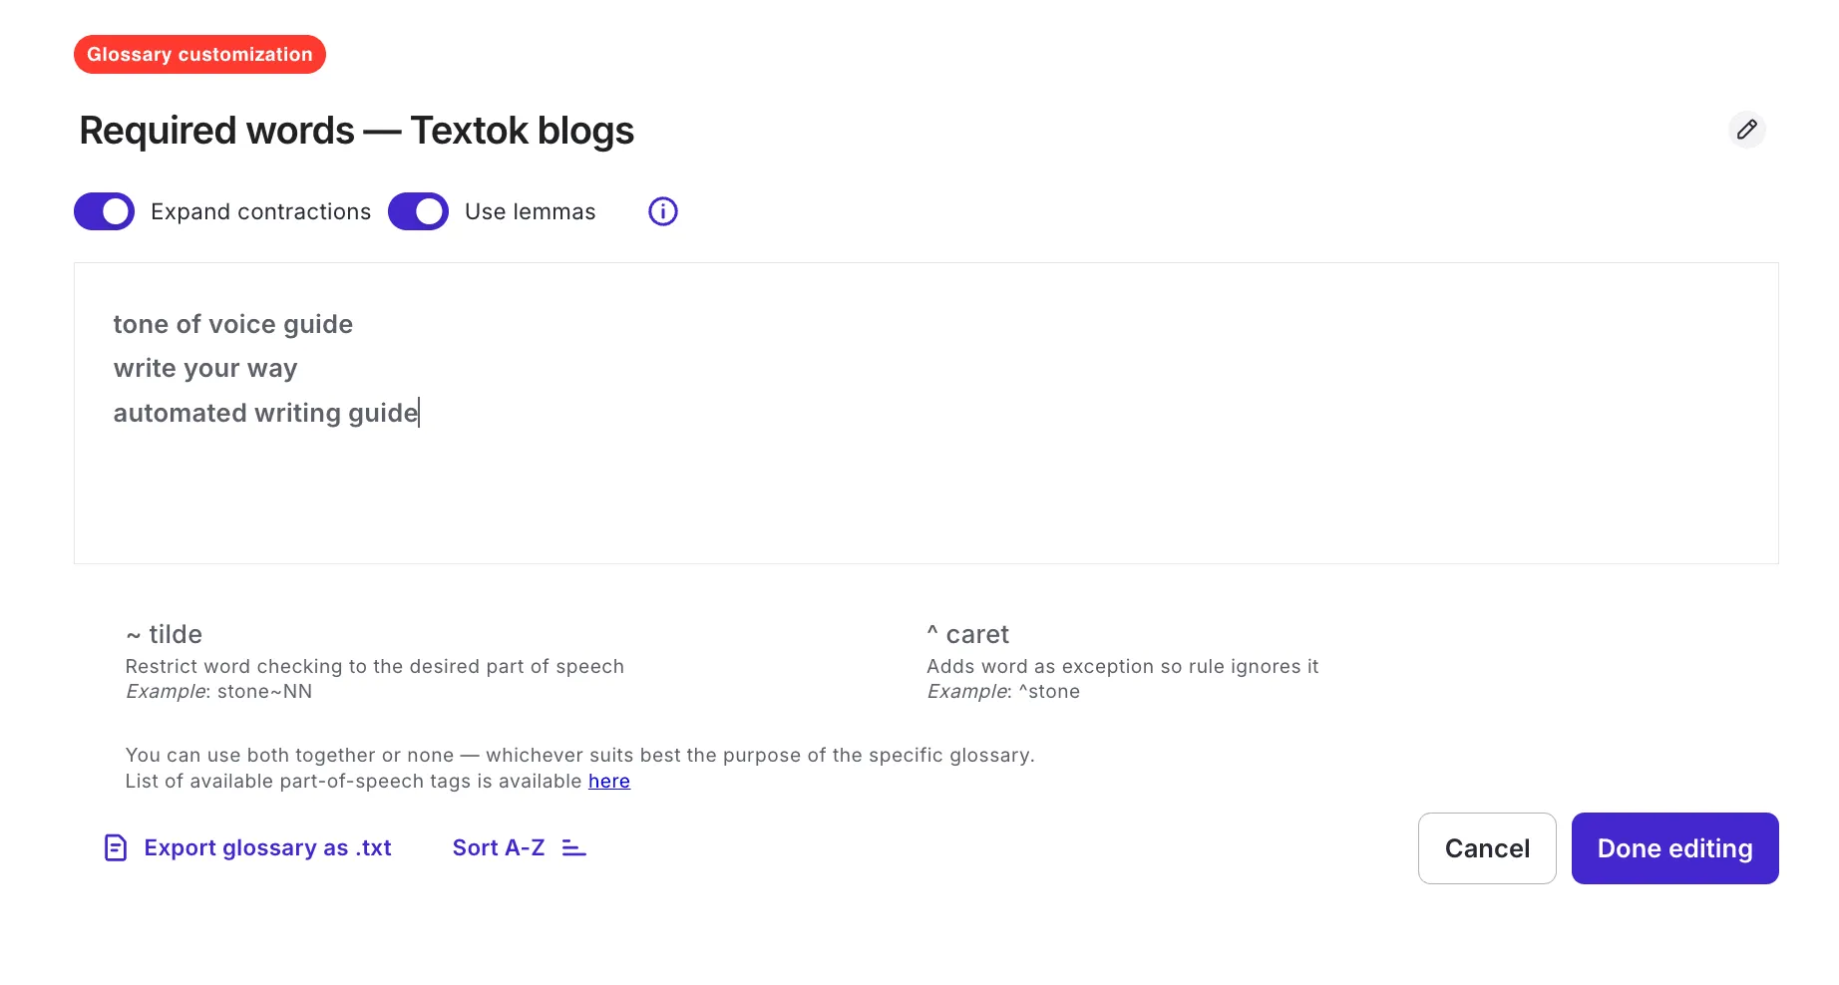This screenshot has width=1839, height=985.
Task: Open the info icon next to Use lemmas
Action: [x=662, y=211]
